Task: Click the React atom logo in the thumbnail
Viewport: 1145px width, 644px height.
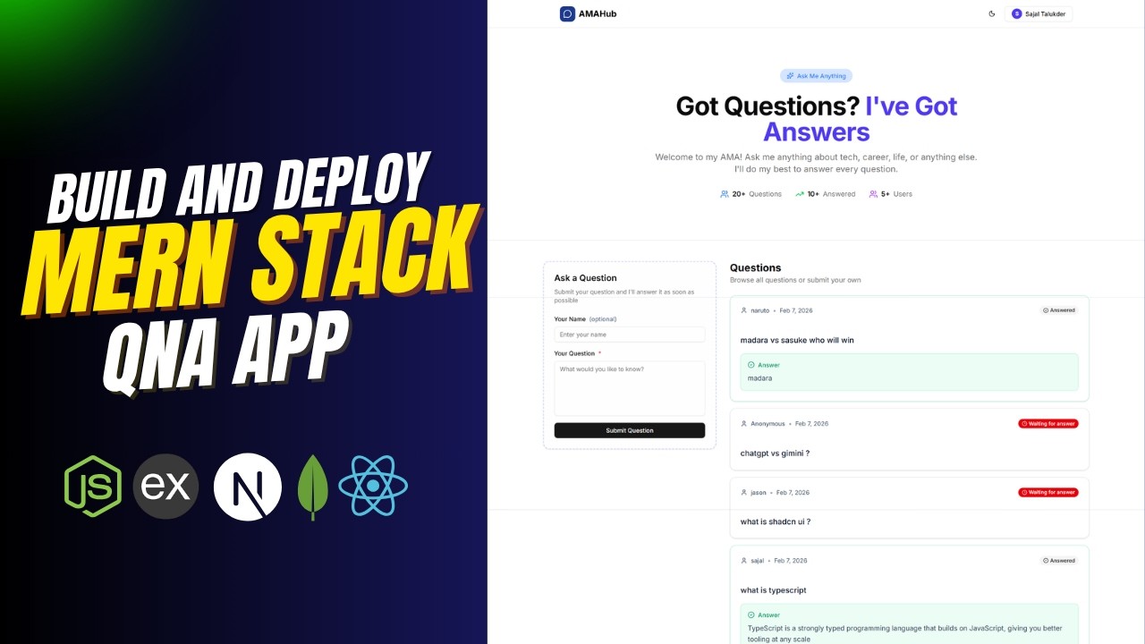Action: [x=373, y=486]
